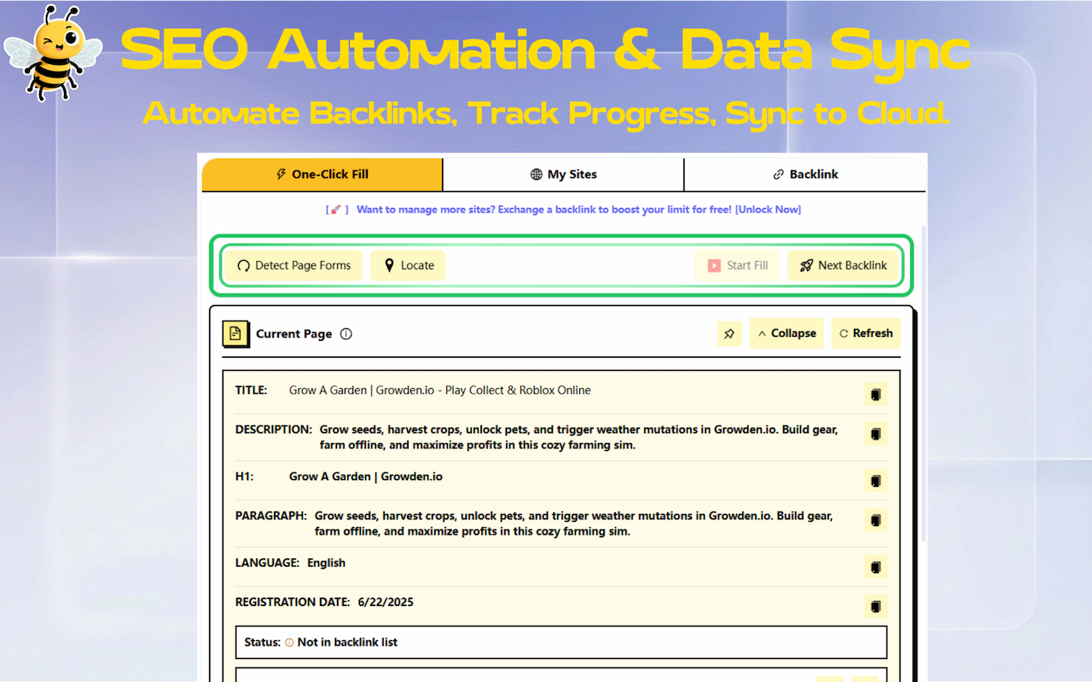Open the Backlink tab
1092x682 pixels.
coord(804,175)
